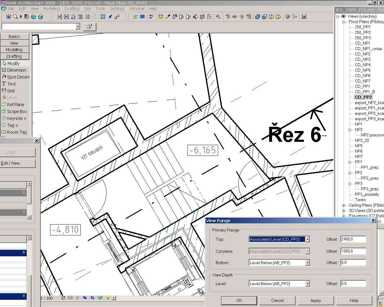This screenshot has width=384, height=307.
Task: Select the CD_NP1 floor plan in browser
Action: (362, 43)
